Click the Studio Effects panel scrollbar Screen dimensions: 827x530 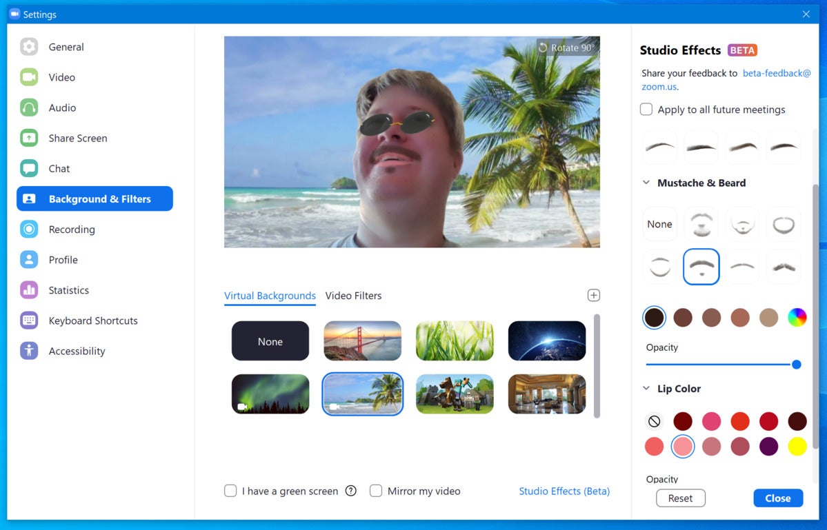pos(816,316)
